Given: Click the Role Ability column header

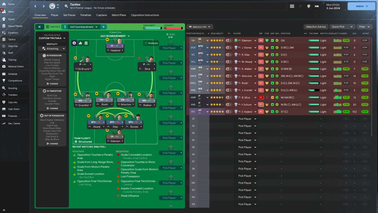Looking at the screenshot, I should (x=217, y=33).
